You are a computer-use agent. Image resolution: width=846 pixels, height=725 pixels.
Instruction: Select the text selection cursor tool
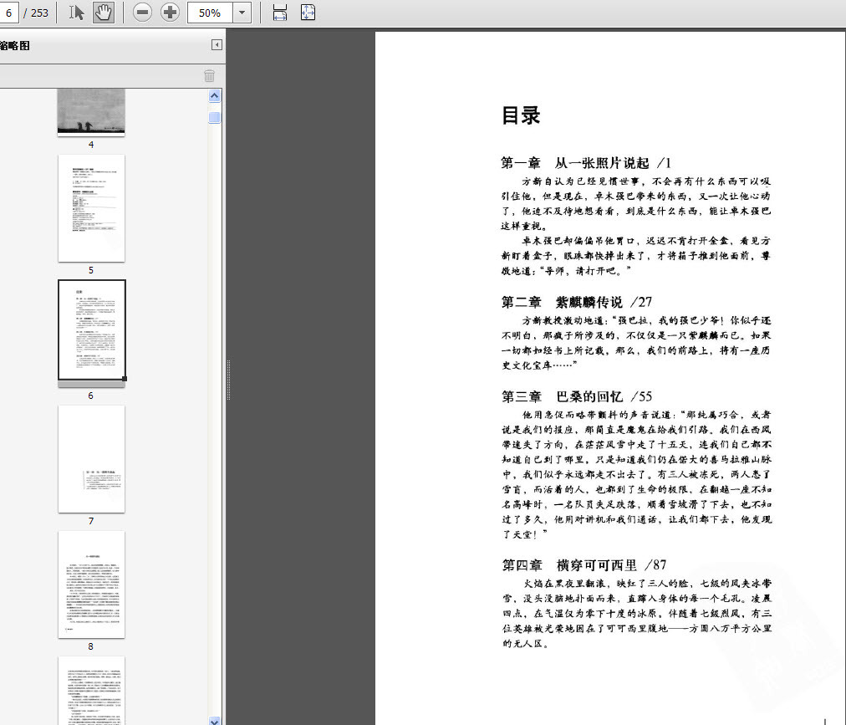tap(76, 13)
